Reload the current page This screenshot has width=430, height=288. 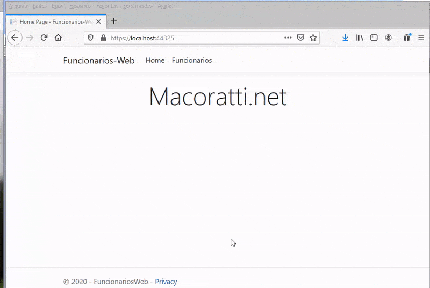click(x=44, y=38)
